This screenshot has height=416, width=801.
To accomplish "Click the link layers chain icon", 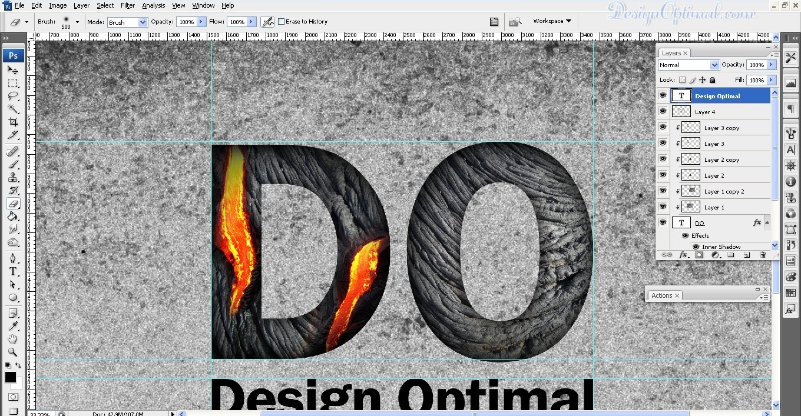I will pyautogui.click(x=667, y=255).
